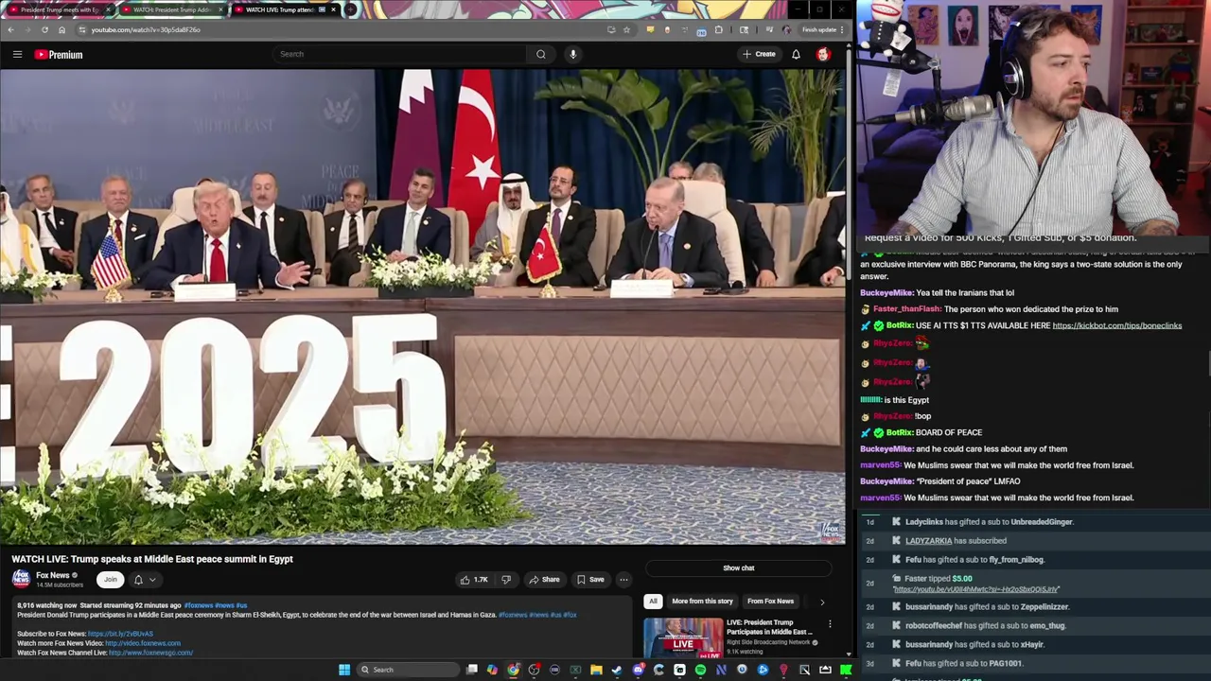Go back in the browser
This screenshot has width=1211, height=681.
pos(10,29)
